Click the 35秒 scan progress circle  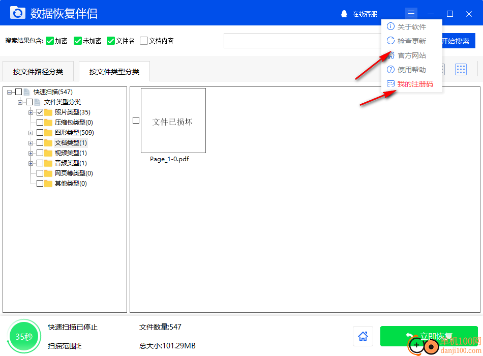tap(24, 336)
